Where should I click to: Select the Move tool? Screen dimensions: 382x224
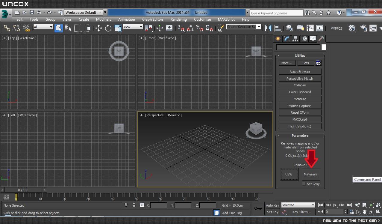tap(98, 28)
